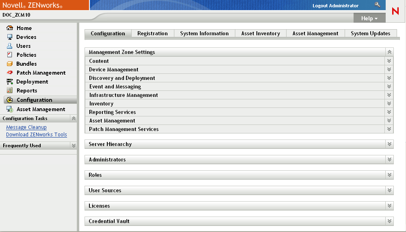This screenshot has width=406, height=232.
Task: Expand Infrastructure Management chevron
Action: click(x=389, y=95)
